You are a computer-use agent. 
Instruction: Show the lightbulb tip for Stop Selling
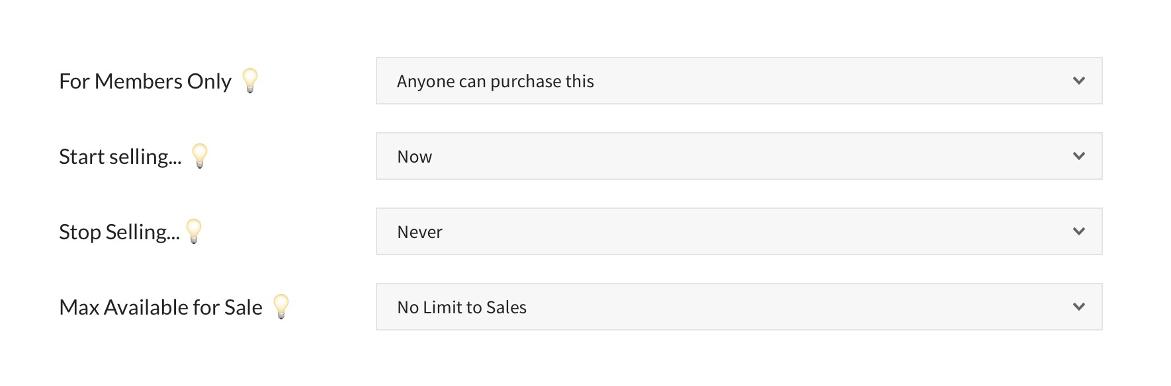point(194,231)
